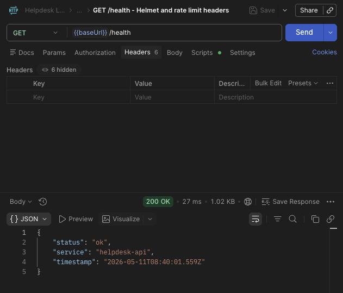Search within the response body
The width and height of the screenshot is (343, 293).
(x=292, y=219)
